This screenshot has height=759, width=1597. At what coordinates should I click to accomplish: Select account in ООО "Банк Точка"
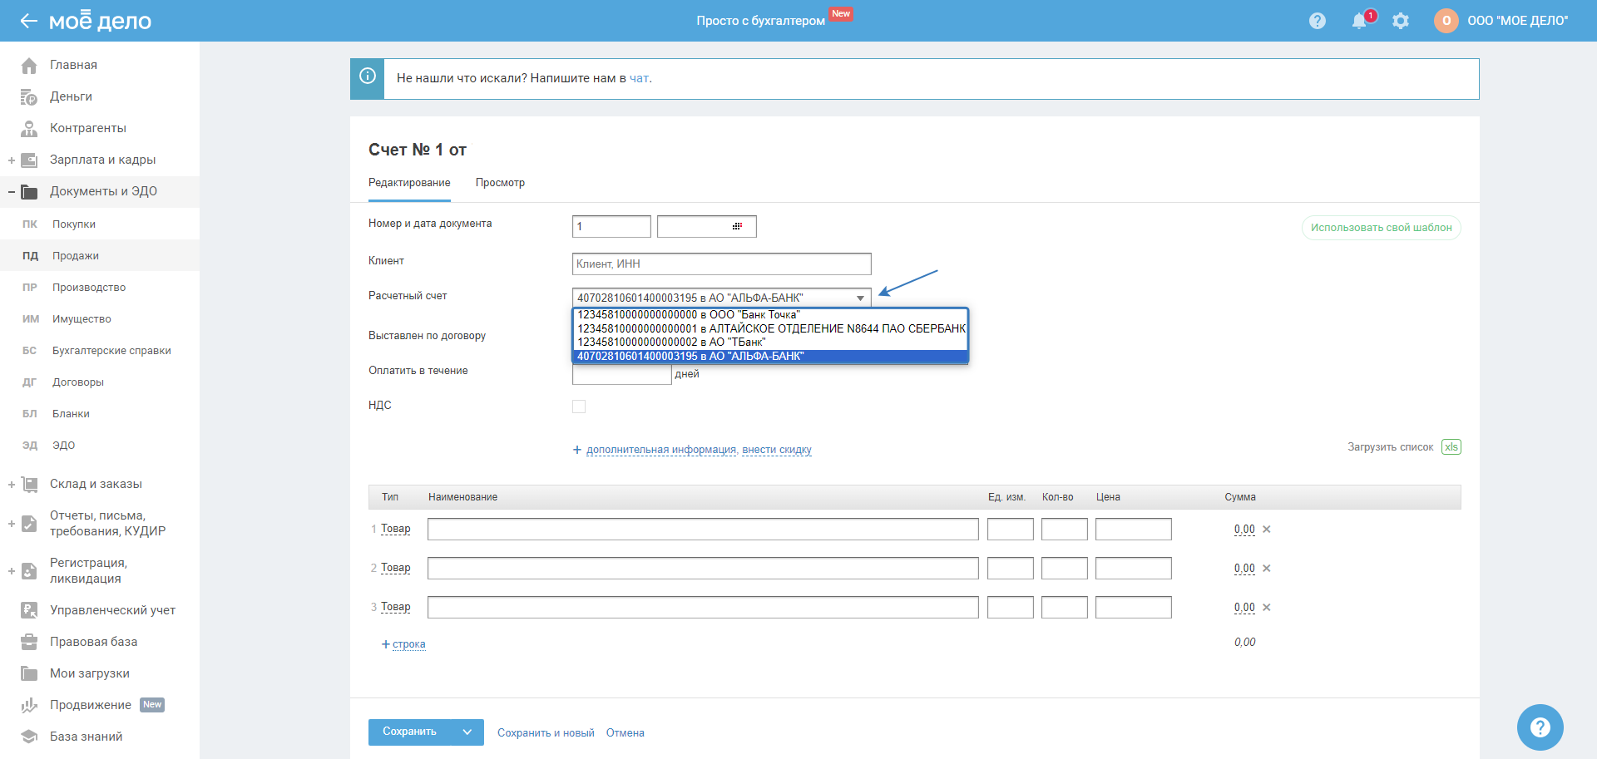770,315
